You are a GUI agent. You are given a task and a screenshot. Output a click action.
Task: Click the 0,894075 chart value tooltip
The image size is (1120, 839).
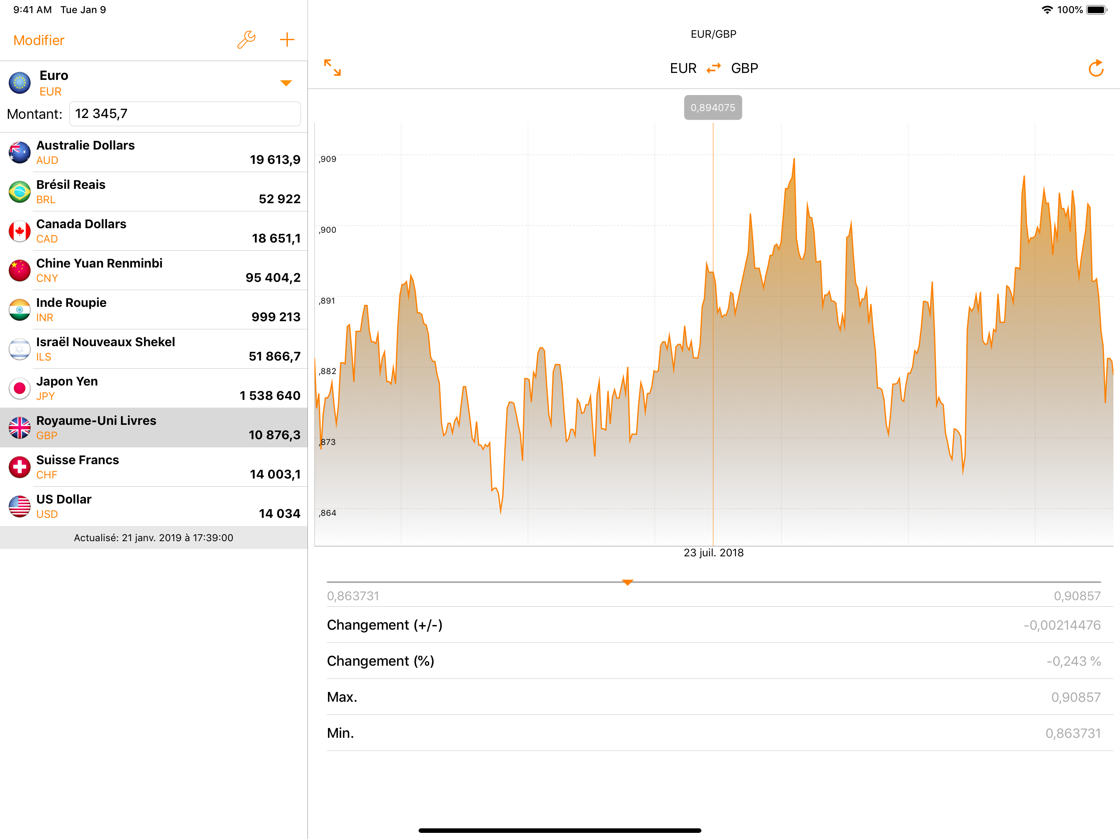[x=713, y=107]
